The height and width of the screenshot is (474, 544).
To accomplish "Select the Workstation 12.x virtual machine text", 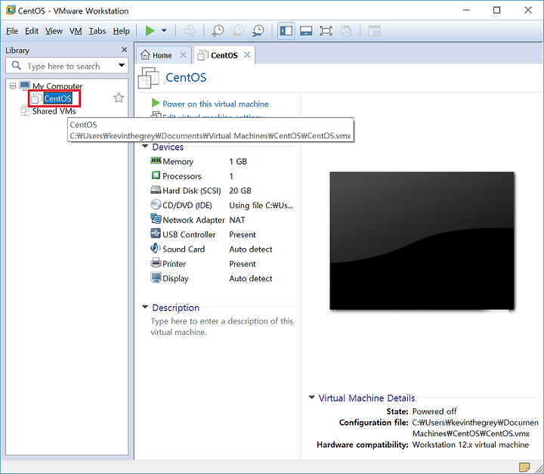I will pyautogui.click(x=471, y=445).
